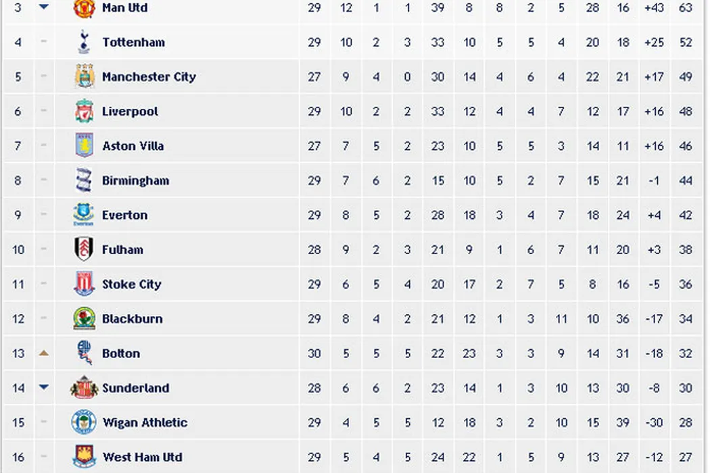The width and height of the screenshot is (710, 473).
Task: Click the Everton club crest
Action: tap(84, 215)
